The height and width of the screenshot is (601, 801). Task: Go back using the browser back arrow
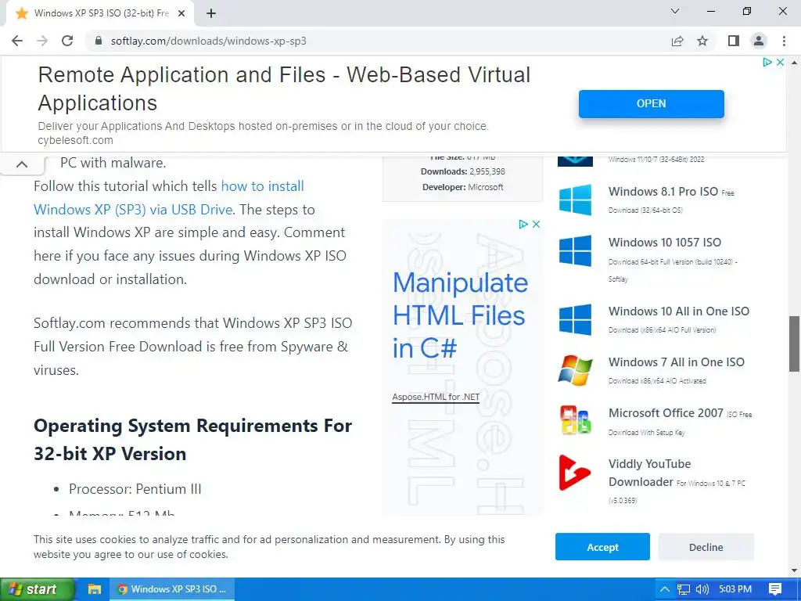point(17,41)
